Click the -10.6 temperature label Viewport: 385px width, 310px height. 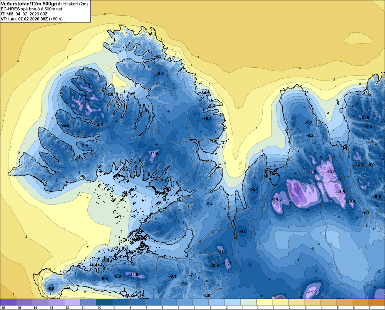pos(365,118)
